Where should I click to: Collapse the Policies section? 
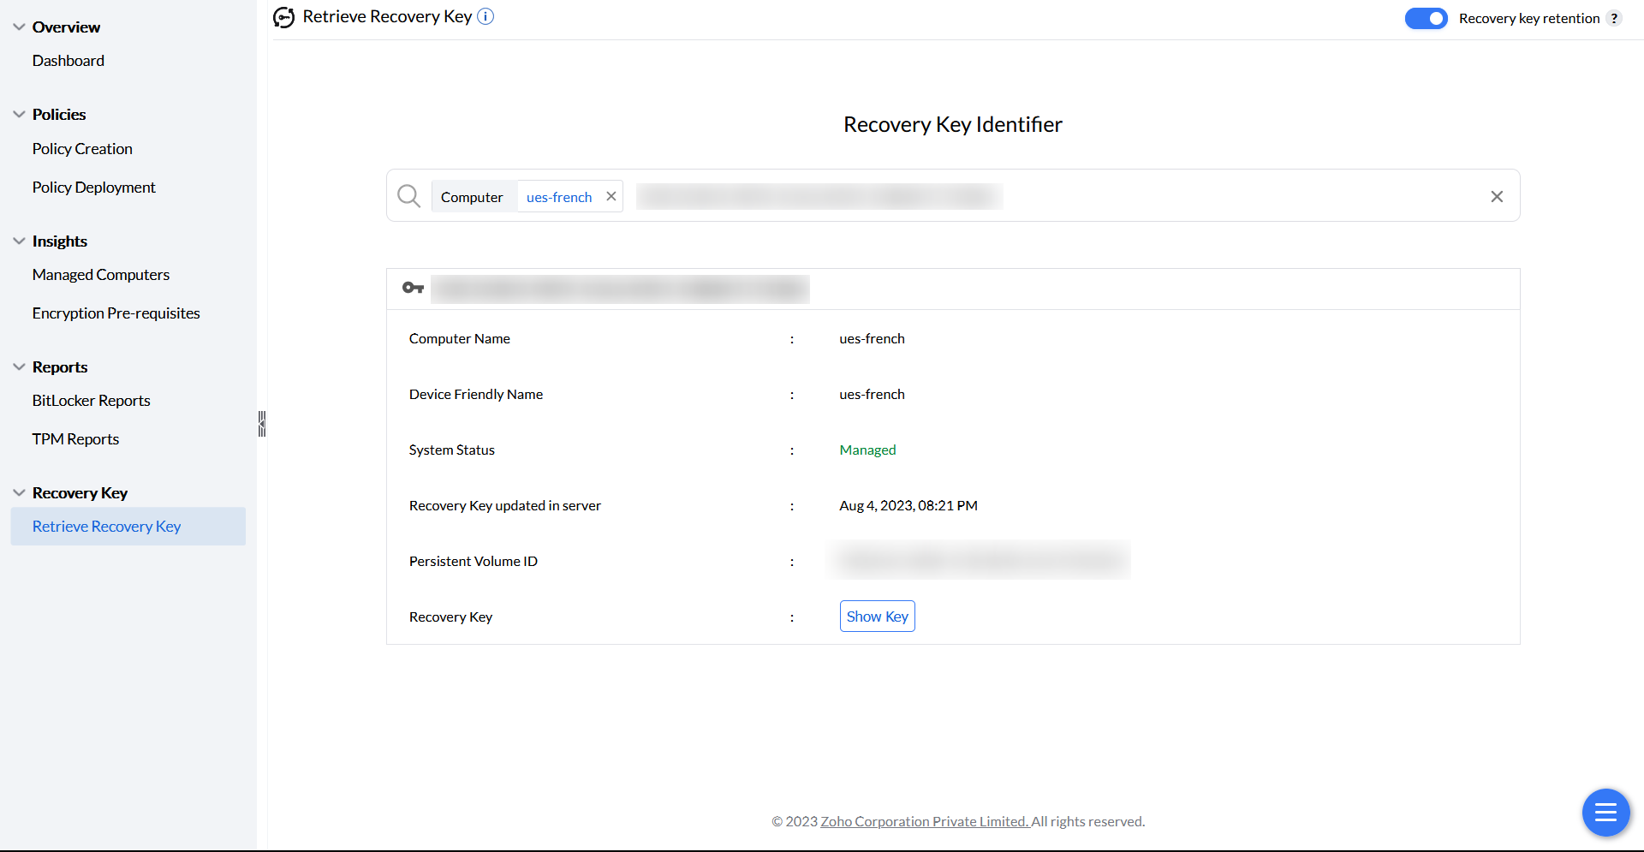click(x=19, y=114)
